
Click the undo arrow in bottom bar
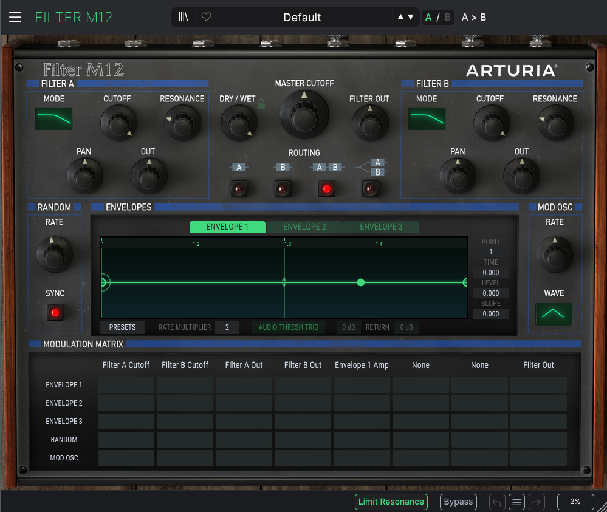coord(496,502)
